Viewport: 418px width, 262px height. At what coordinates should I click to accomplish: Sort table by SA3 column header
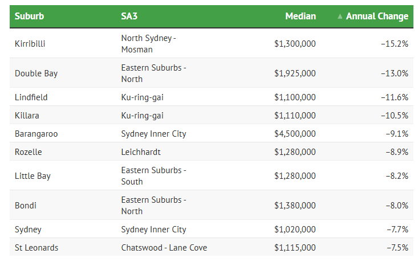click(129, 16)
